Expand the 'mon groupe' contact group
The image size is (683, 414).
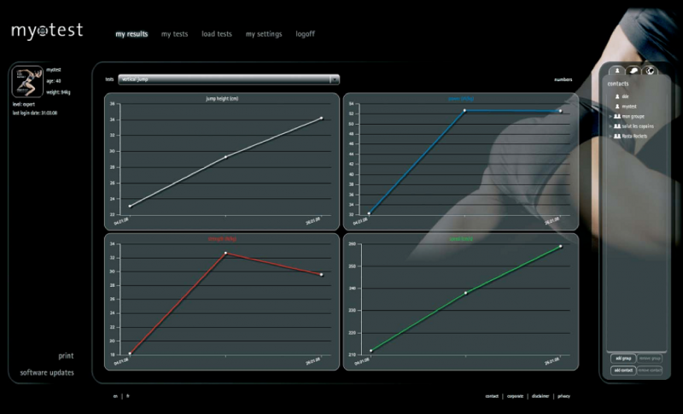pos(610,116)
